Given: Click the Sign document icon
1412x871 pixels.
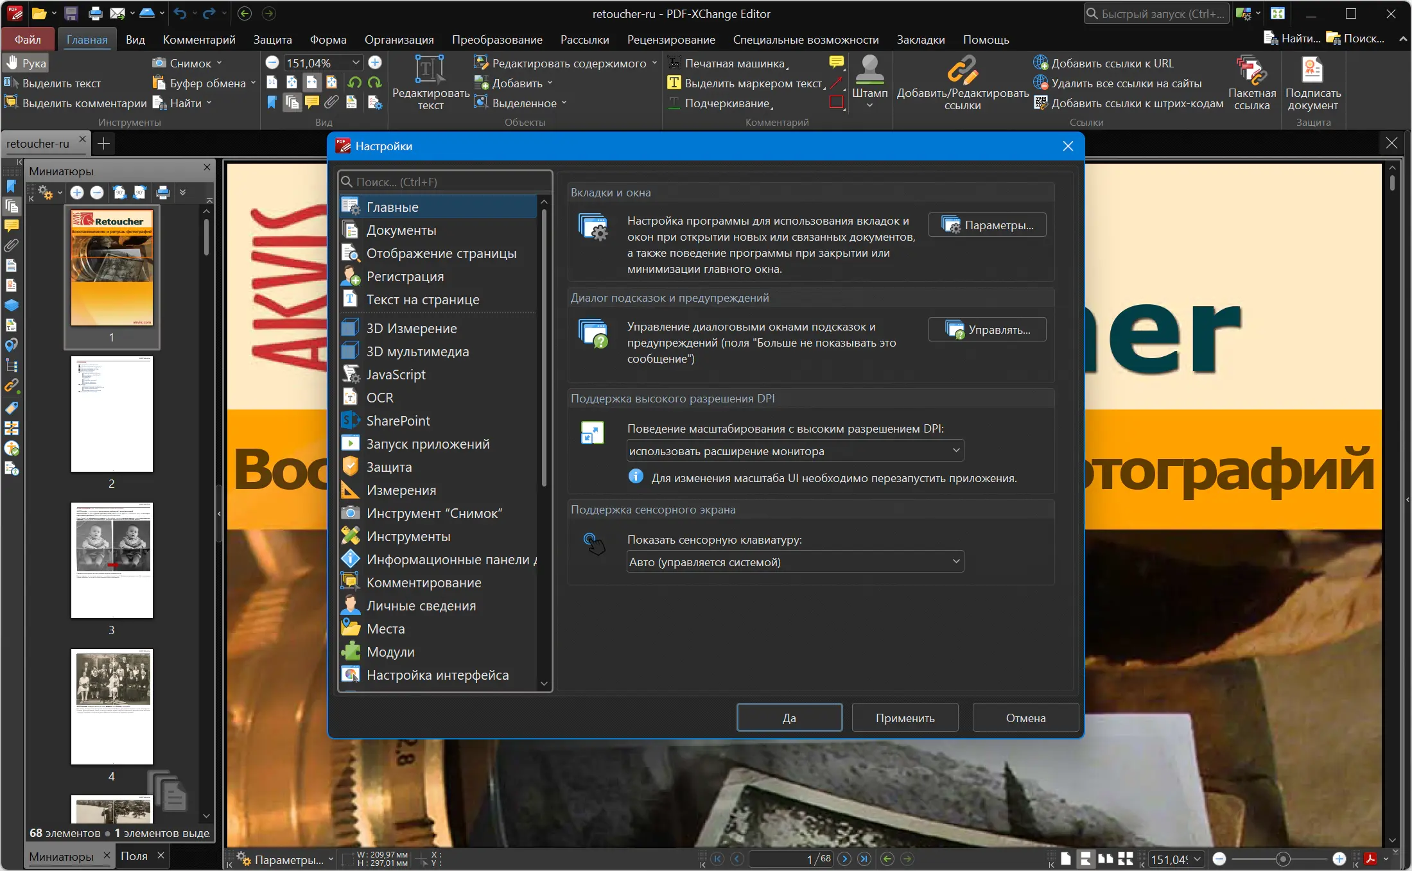Looking at the screenshot, I should click(1312, 70).
